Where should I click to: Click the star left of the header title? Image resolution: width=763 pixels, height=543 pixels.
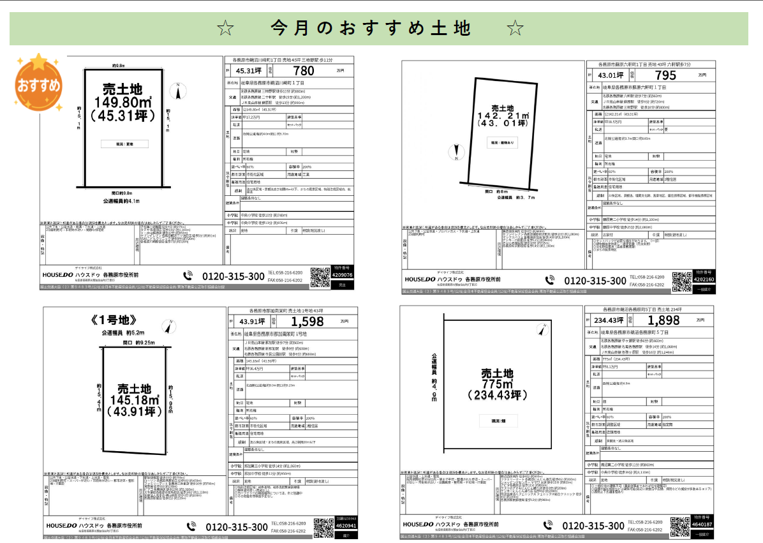tap(225, 29)
